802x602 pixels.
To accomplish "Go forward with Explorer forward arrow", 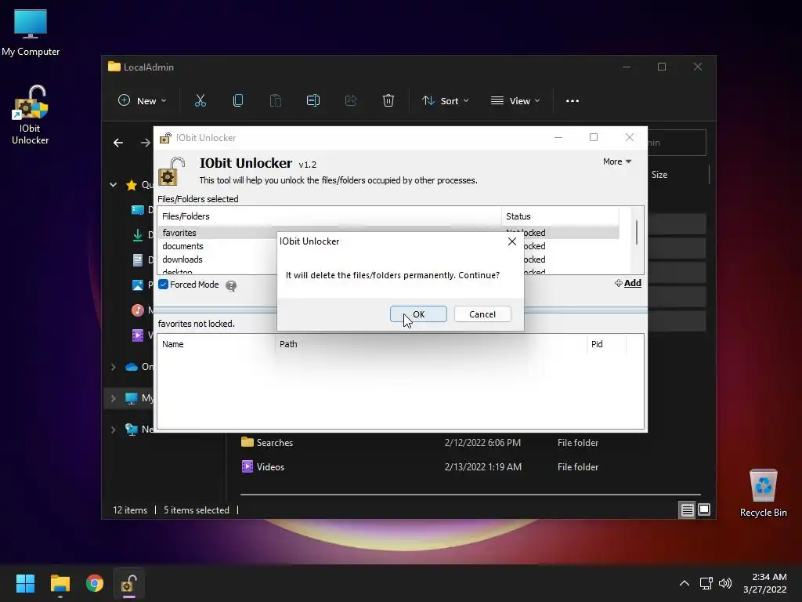I will (146, 143).
